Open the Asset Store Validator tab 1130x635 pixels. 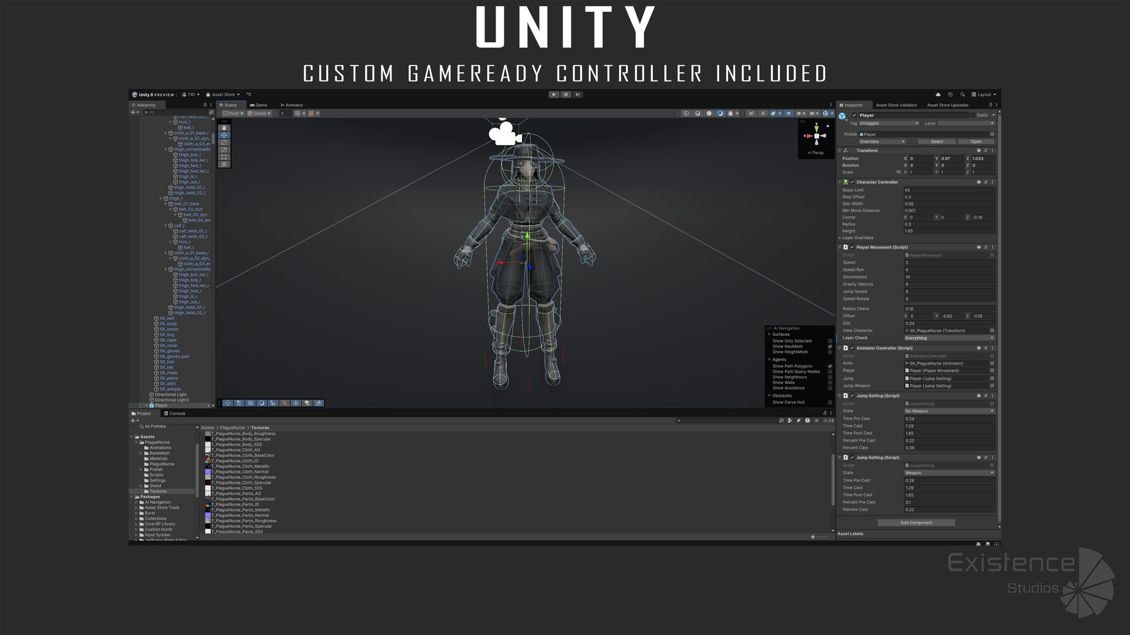click(896, 105)
